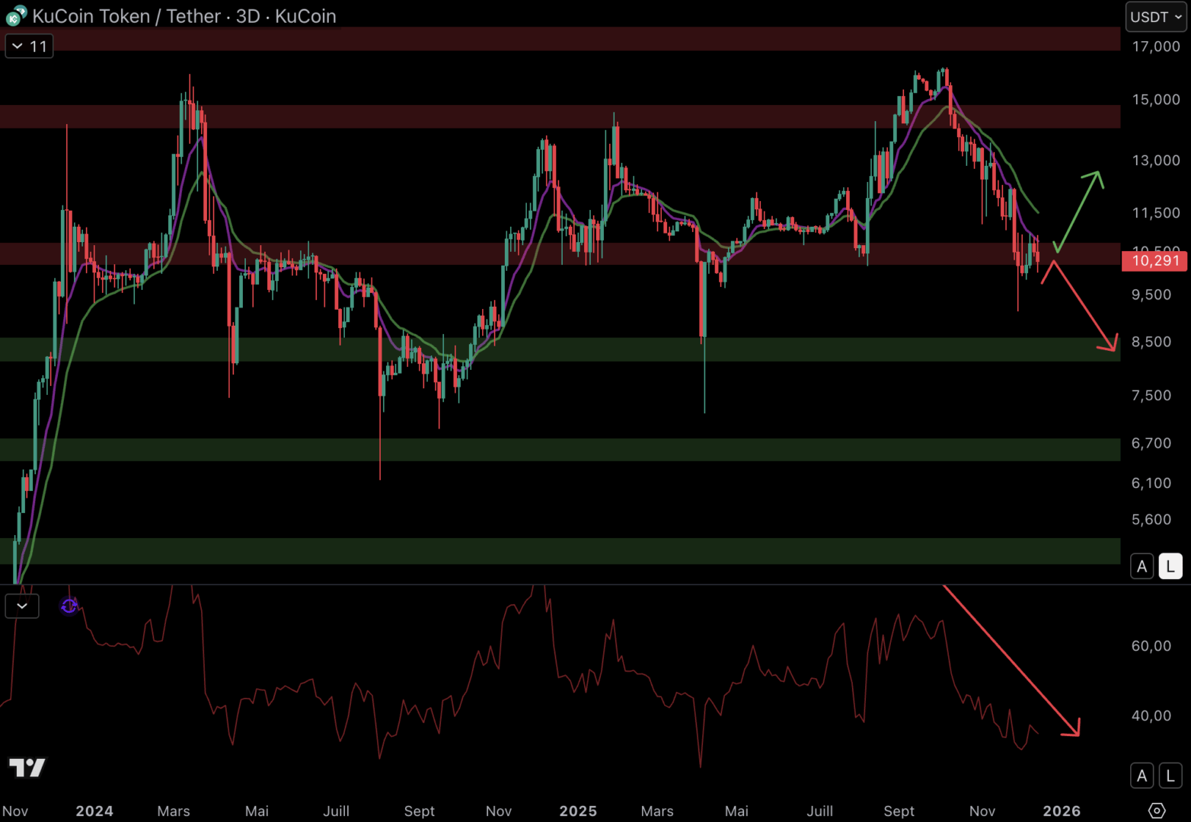Open chart settings hexagon gear icon
1191x822 pixels.
tap(1157, 811)
